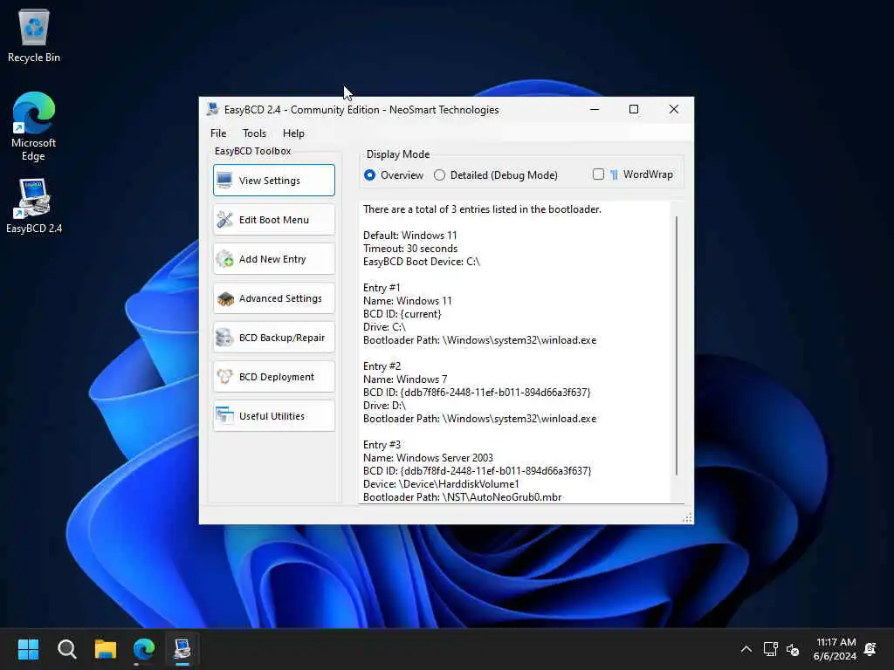Click the 'Entry #1' heading text

[x=382, y=288]
